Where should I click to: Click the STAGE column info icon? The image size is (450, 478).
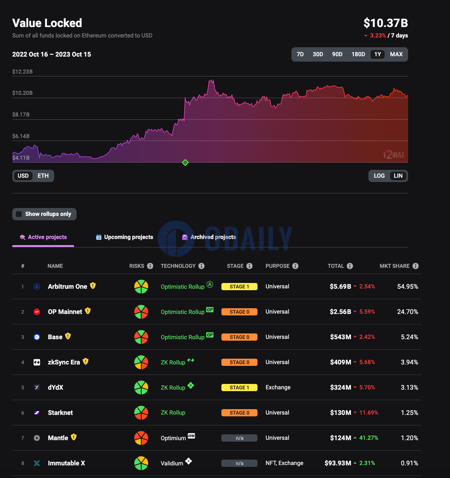[x=250, y=266]
